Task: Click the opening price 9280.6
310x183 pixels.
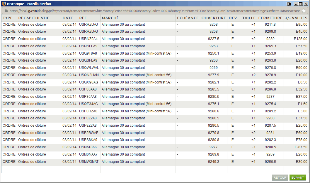Action: coord(214,111)
